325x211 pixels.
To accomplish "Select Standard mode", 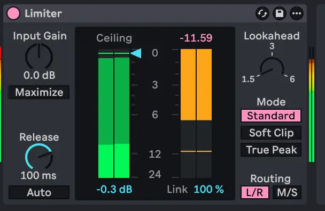I will point(271,116).
